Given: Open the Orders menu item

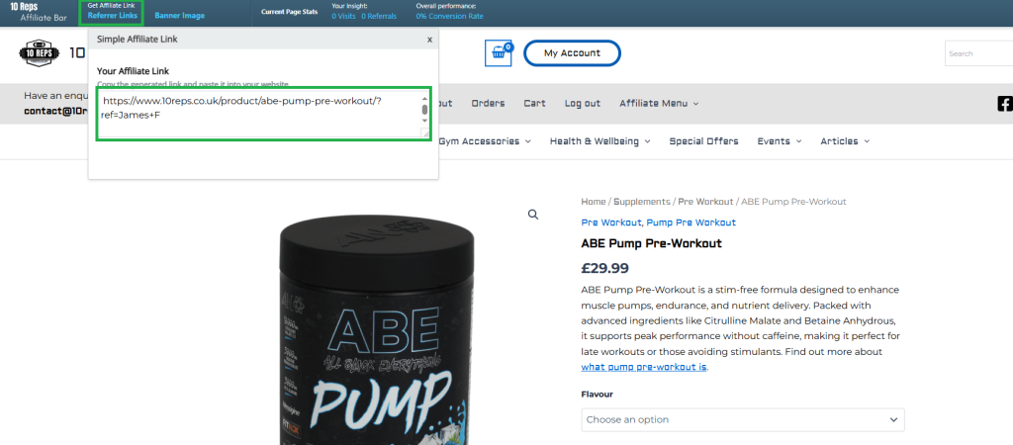Looking at the screenshot, I should tap(488, 103).
